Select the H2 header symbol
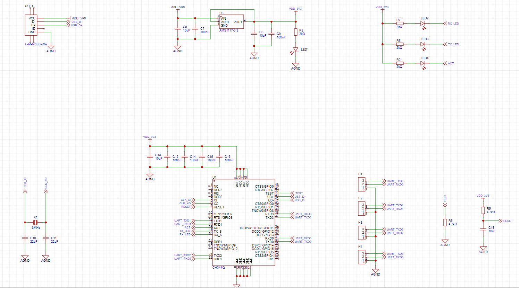This screenshot has height=288, width=519. click(x=361, y=209)
